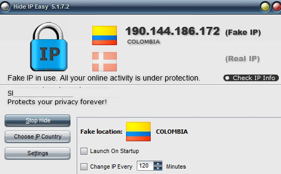Click the yellow minimize orb in title bar
The image size is (281, 174).
pos(265,6)
